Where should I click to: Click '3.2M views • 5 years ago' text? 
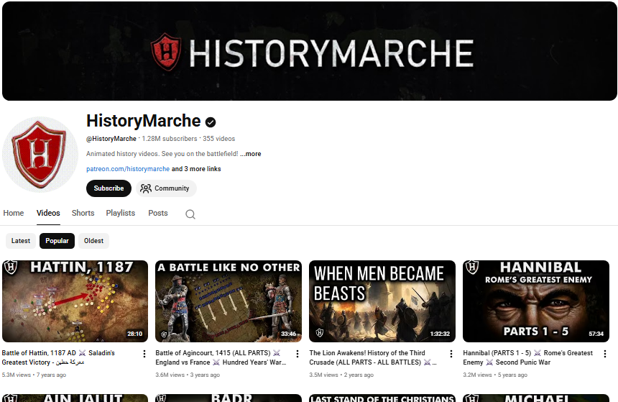495,375
